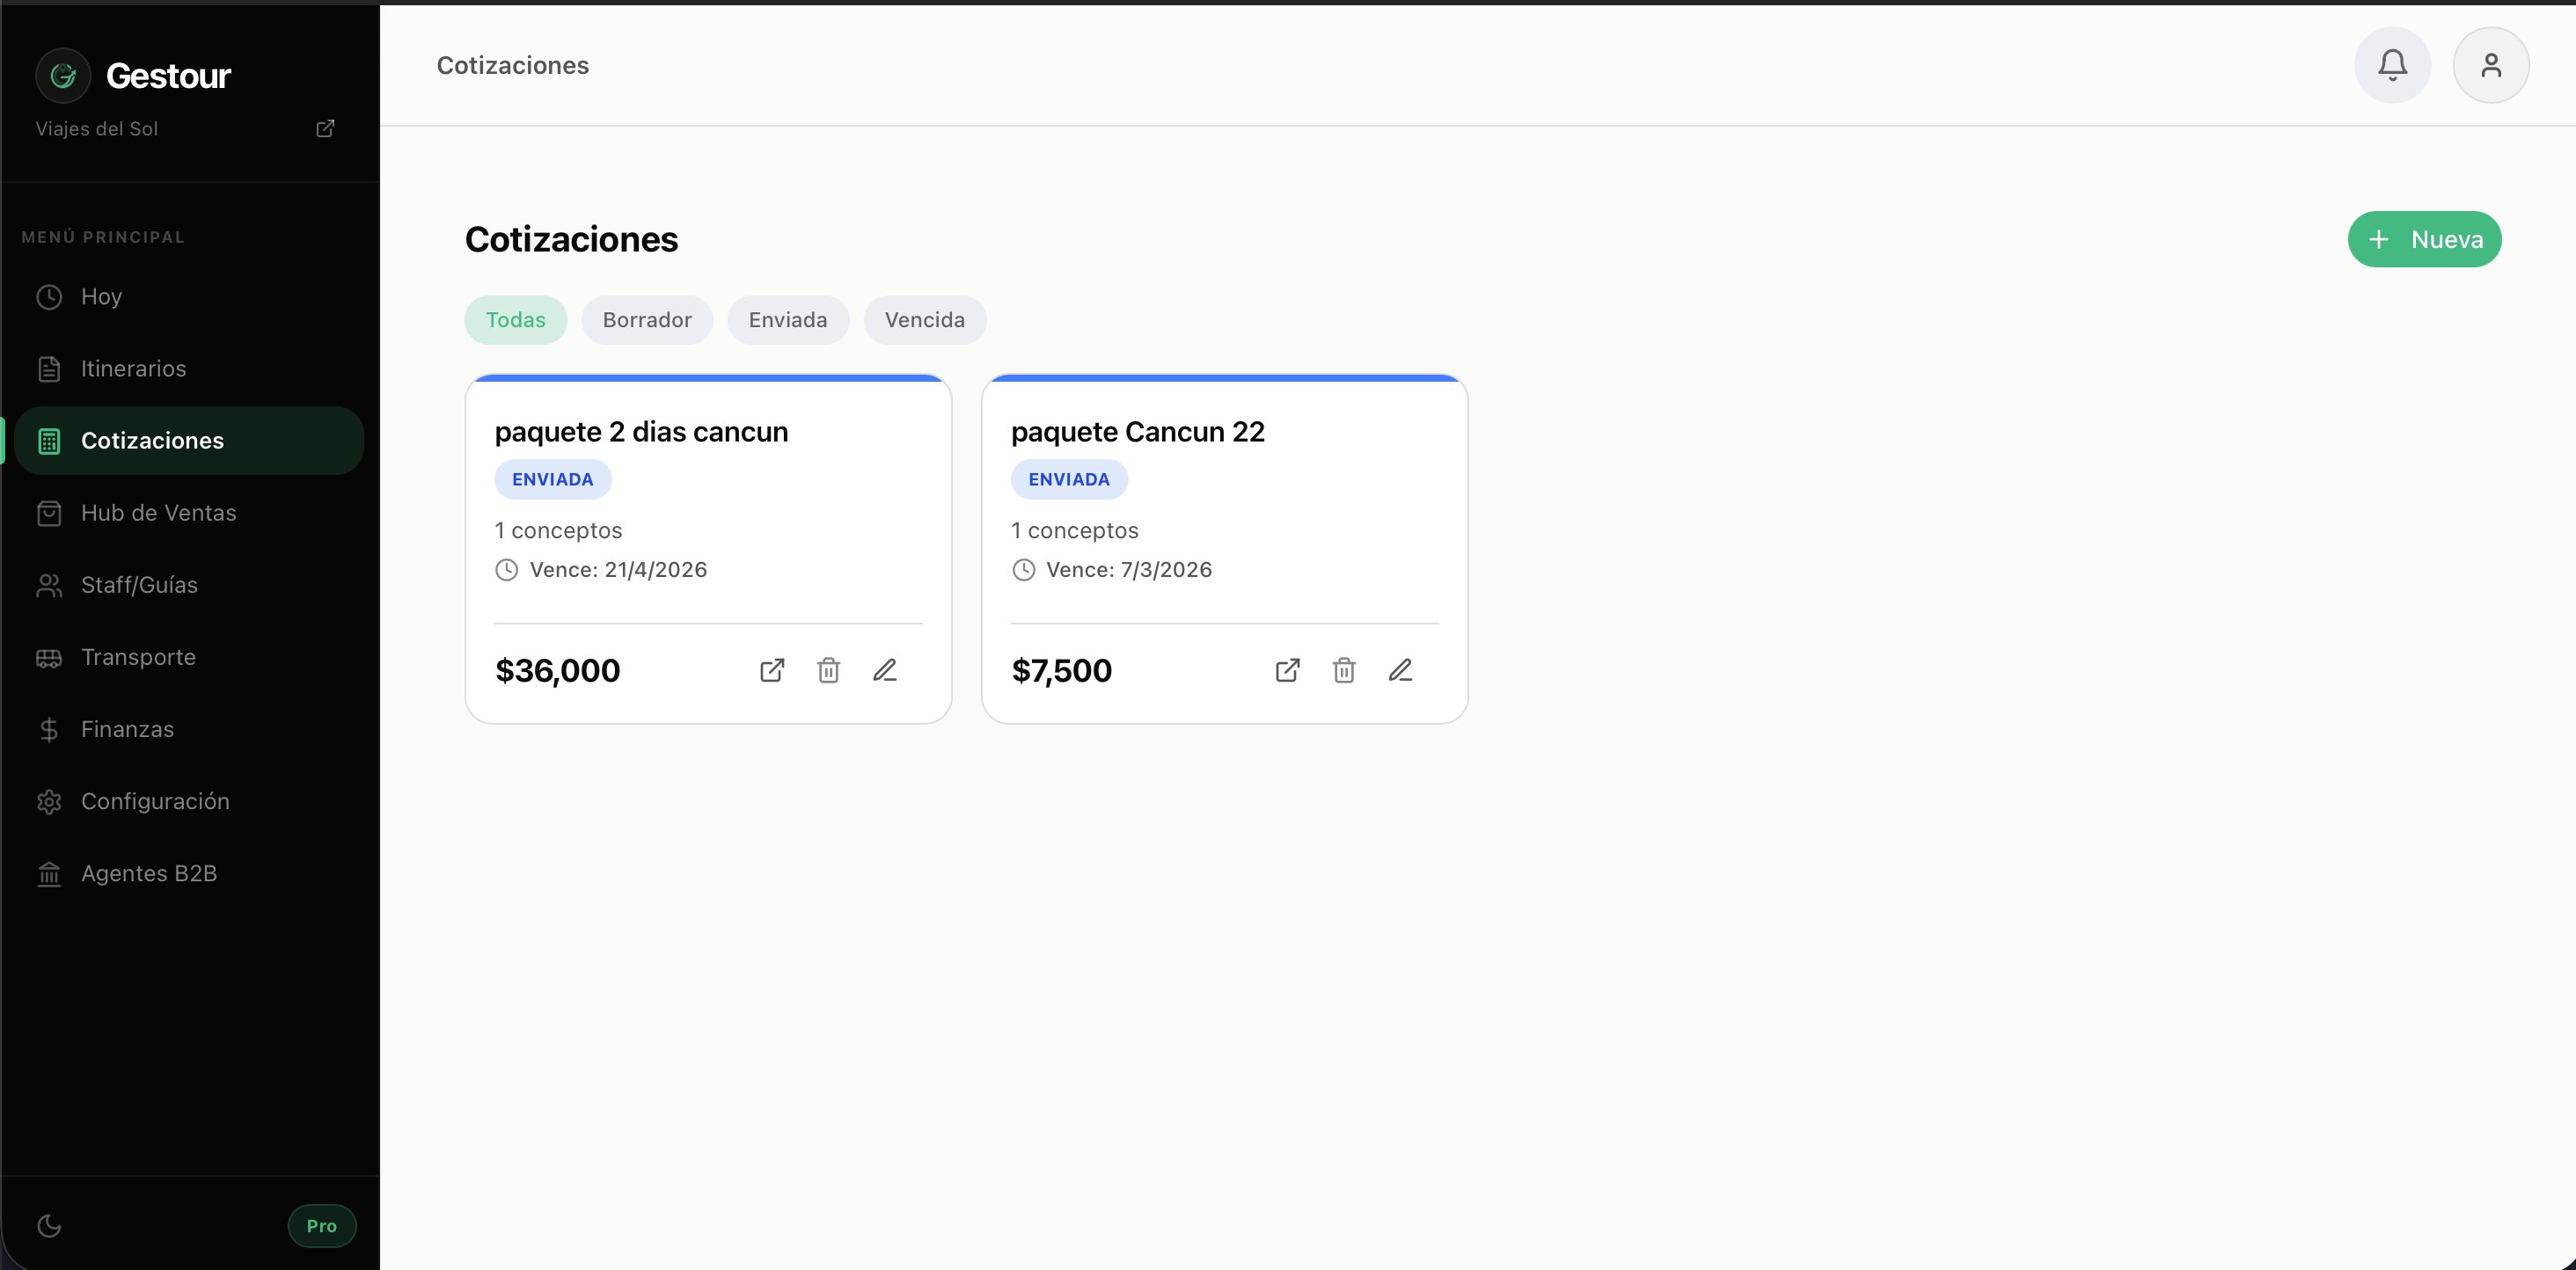Select the Todas filter
Screen dimensions: 2576x1270
515,320
